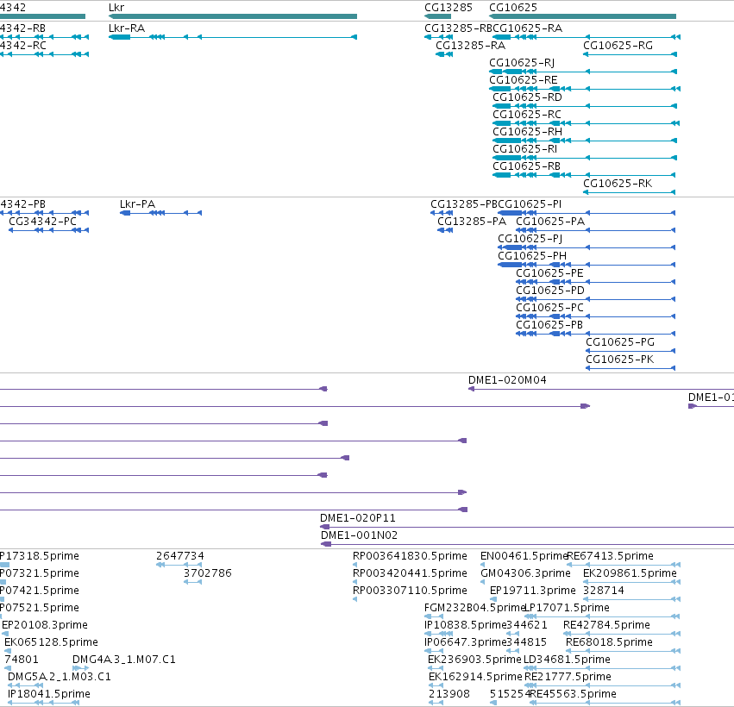Click EST RE67413.5prime

coord(624,565)
